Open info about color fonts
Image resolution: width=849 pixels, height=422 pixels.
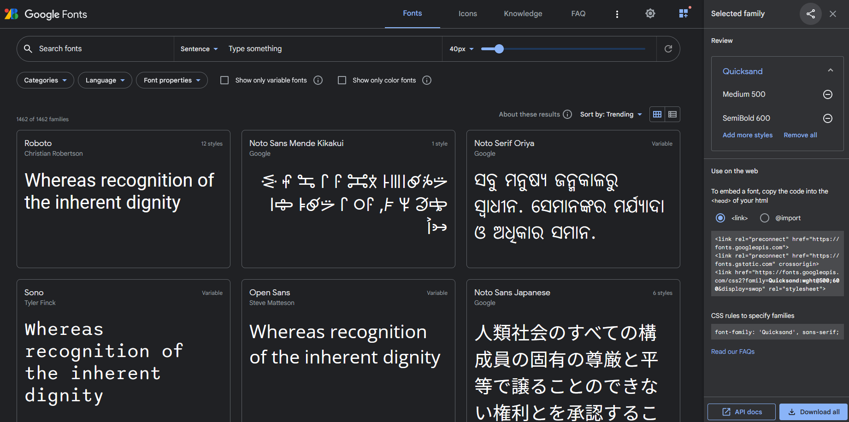click(x=427, y=80)
